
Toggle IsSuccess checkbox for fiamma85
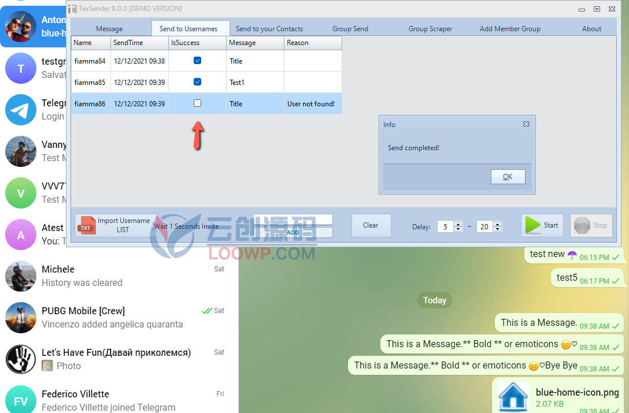[x=197, y=82]
